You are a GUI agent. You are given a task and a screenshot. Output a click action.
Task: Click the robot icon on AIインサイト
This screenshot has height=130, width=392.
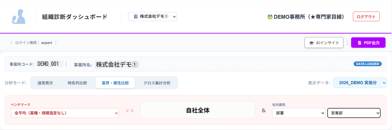[312, 43]
